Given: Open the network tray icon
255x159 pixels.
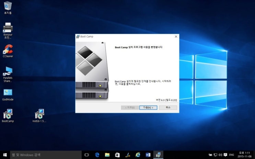Looking at the screenshot, I should [x=215, y=155].
